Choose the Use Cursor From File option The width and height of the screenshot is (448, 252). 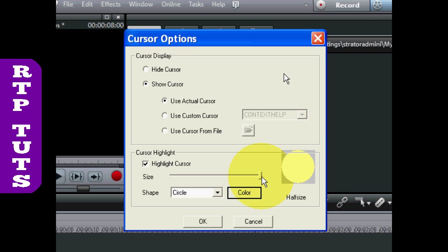coord(164,131)
